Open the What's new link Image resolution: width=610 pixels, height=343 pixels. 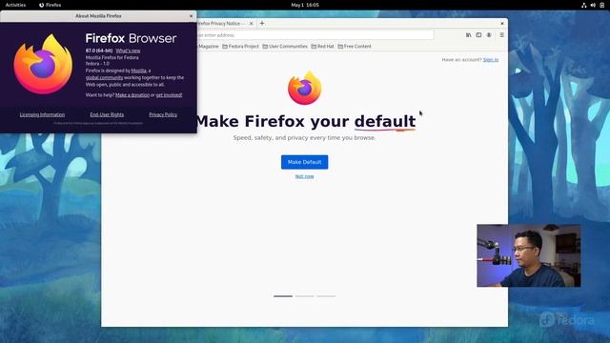coord(128,50)
